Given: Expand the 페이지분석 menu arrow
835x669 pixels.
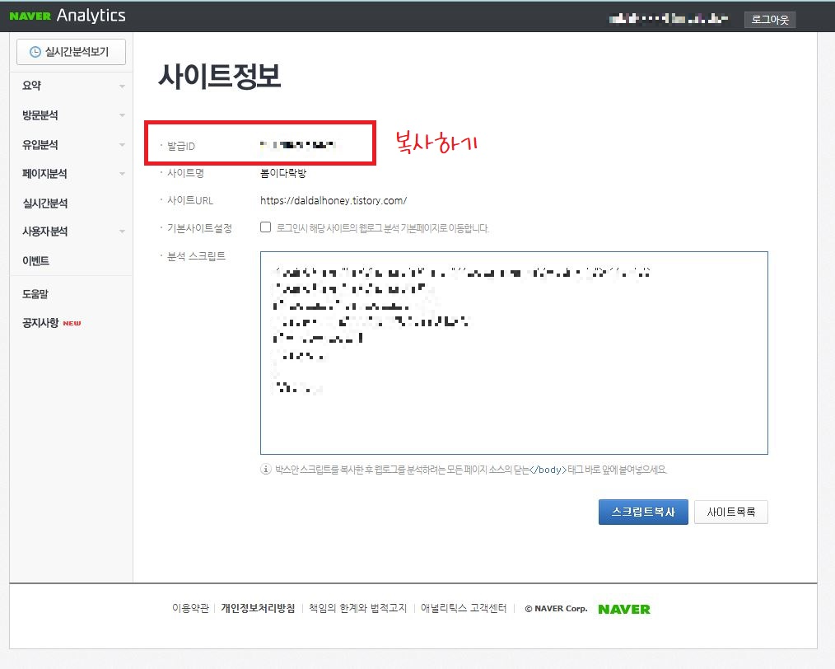Looking at the screenshot, I should (122, 174).
